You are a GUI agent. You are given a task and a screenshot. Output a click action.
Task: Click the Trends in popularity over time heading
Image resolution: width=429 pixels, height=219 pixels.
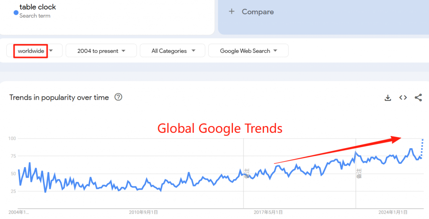click(x=59, y=97)
